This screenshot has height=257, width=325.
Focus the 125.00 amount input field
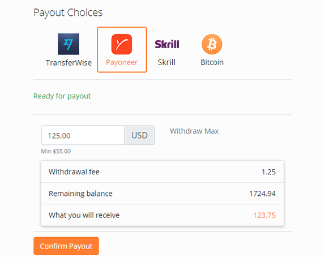pyautogui.click(x=83, y=135)
